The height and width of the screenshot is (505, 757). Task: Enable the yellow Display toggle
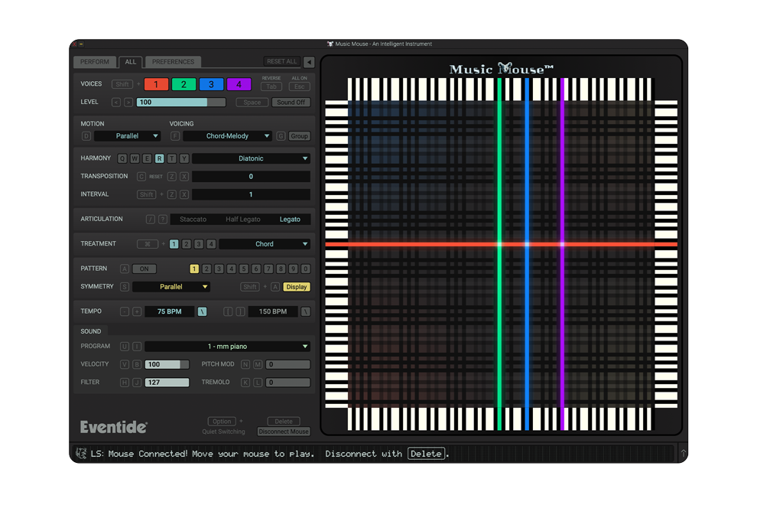tap(297, 287)
